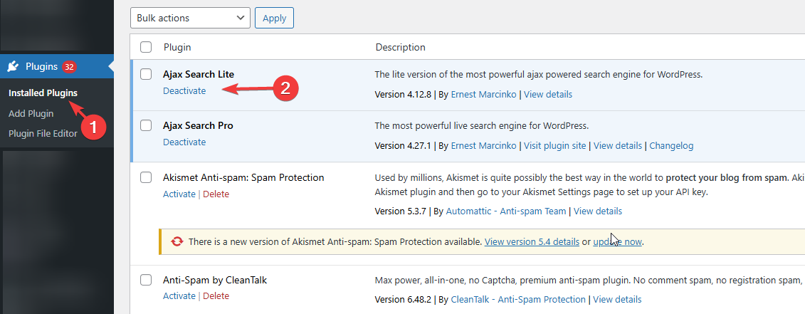Activate Anti-Spam by CleanTalk plugin

coord(179,296)
